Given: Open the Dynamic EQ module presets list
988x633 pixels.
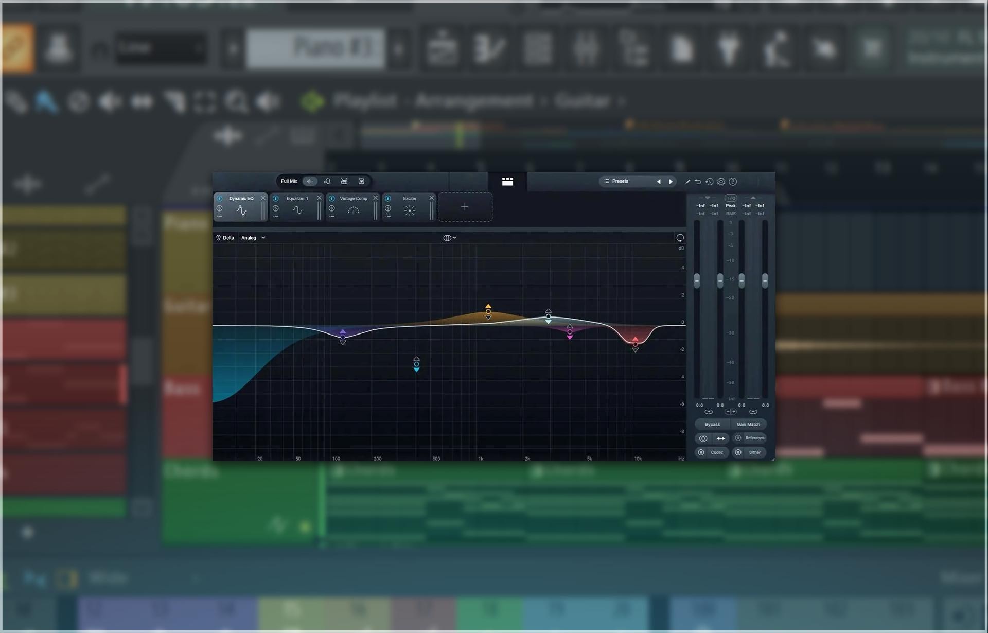Looking at the screenshot, I should pyautogui.click(x=220, y=217).
